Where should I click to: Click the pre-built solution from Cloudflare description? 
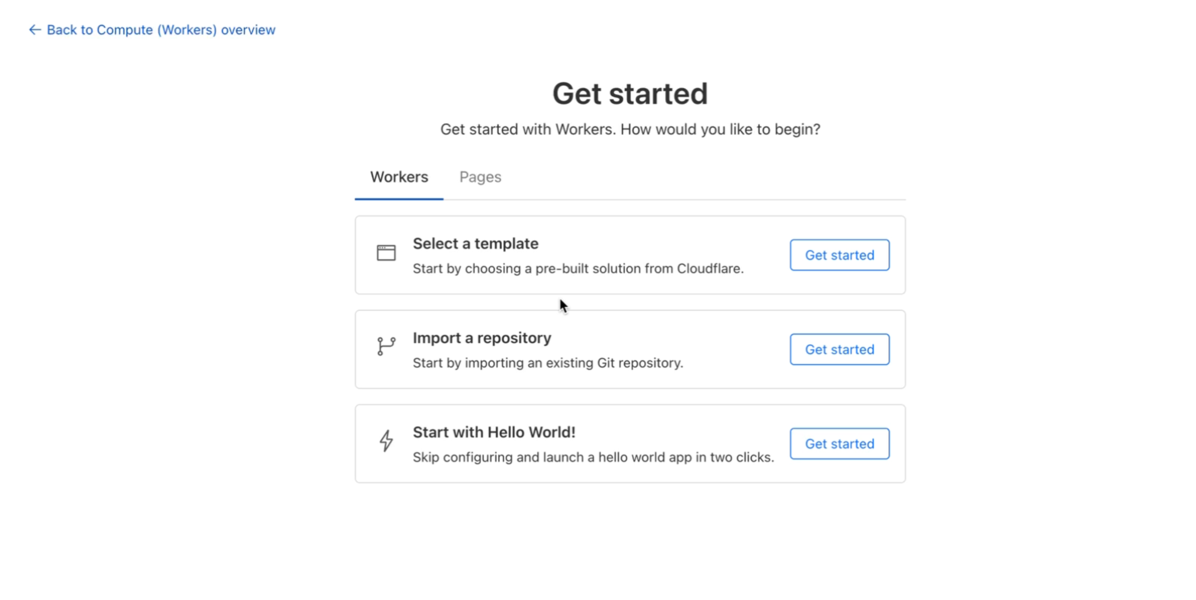click(x=578, y=268)
